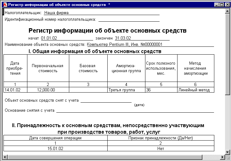The width and height of the screenshot is (231, 161).
Task: Click the 'Налогоплательщик:' label
Action: pyautogui.click(x=23, y=13)
